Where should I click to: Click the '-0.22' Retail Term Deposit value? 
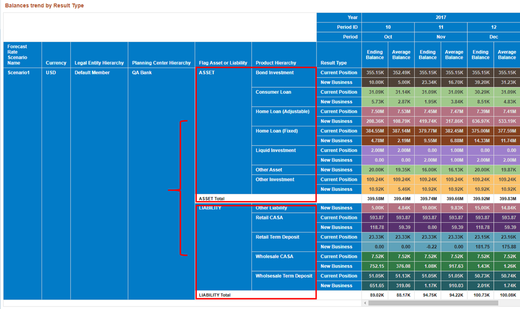(x=428, y=247)
